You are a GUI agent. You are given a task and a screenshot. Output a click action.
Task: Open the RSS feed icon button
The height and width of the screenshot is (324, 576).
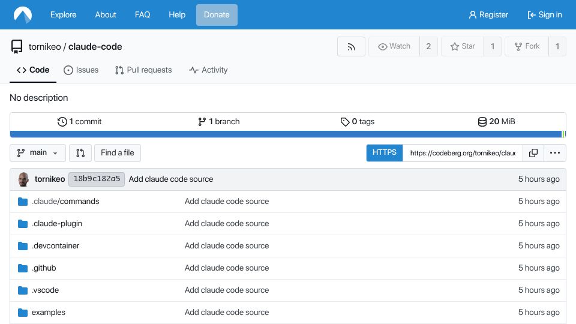pyautogui.click(x=351, y=46)
